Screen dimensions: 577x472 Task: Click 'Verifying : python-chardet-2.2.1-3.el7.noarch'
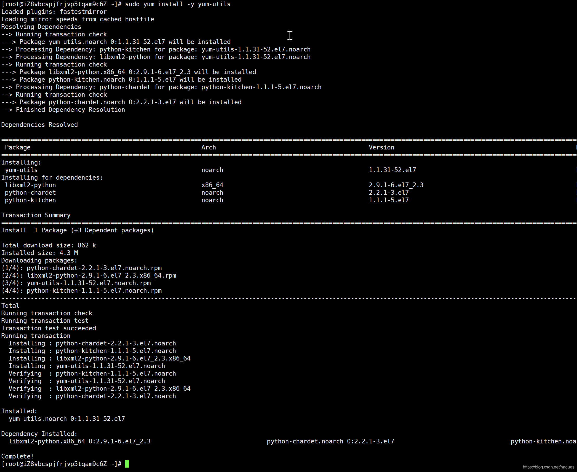point(93,396)
